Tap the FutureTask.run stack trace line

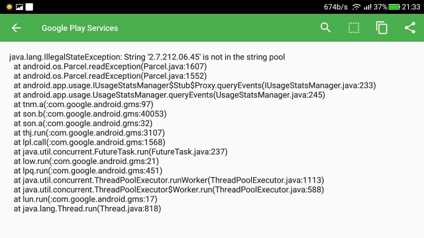click(121, 151)
